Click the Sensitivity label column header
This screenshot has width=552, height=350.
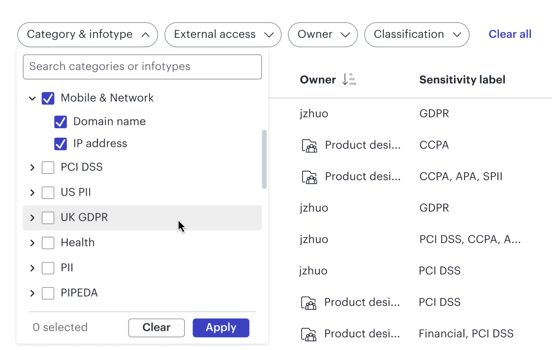462,80
